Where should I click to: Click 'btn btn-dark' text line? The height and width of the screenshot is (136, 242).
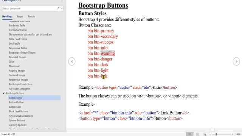tap(98, 65)
